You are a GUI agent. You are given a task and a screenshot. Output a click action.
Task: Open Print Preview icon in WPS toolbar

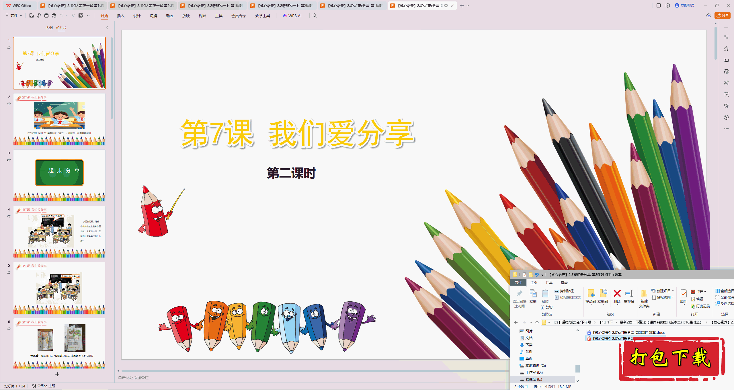[x=54, y=16]
